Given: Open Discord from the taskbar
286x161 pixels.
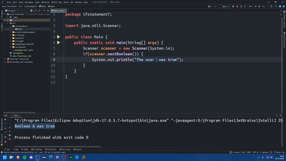Looking at the screenshot, I should tap(31, 157).
